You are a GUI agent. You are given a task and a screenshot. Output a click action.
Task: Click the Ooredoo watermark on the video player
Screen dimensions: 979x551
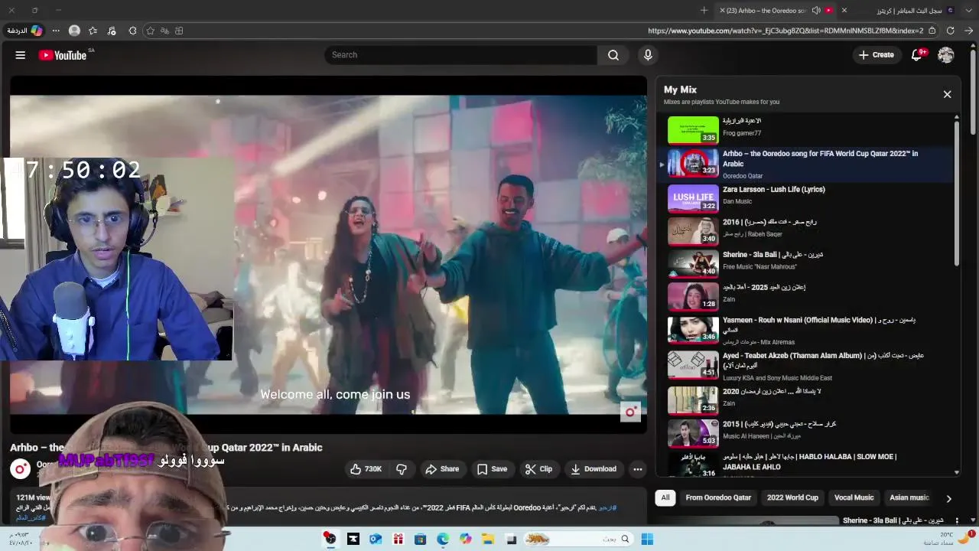(630, 412)
